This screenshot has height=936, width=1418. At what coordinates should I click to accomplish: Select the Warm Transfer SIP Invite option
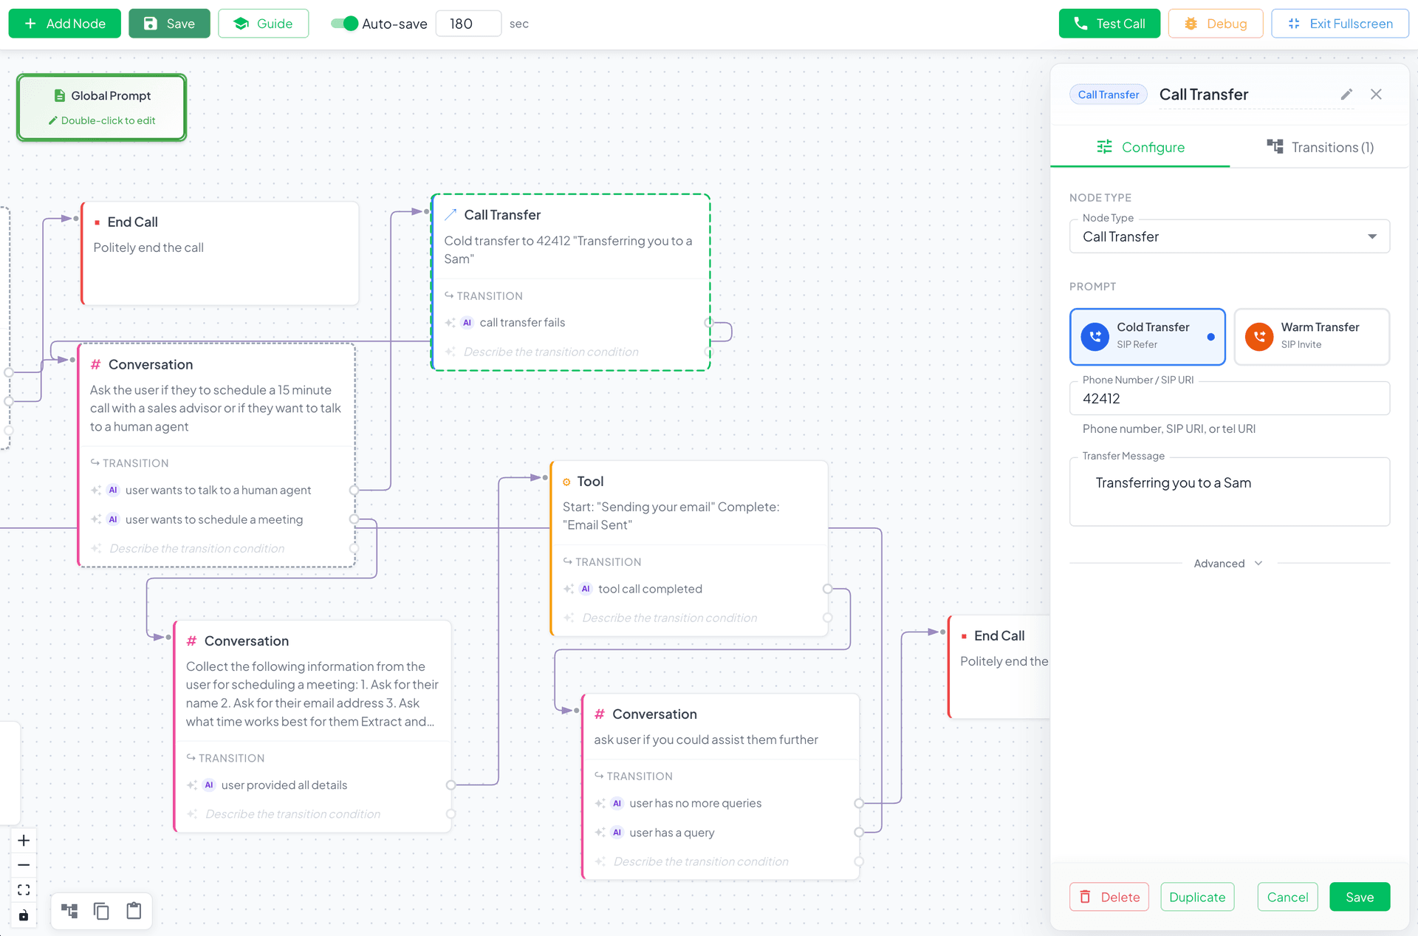(1312, 336)
